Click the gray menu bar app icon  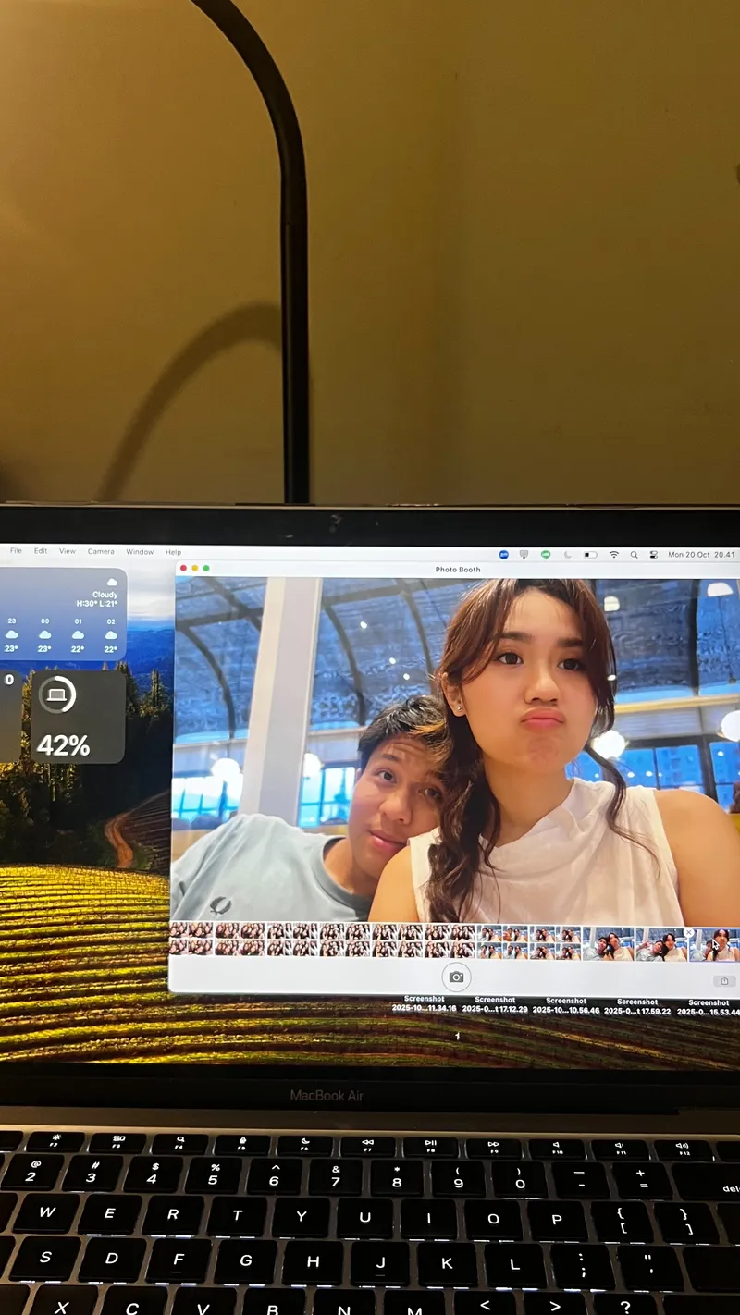(x=524, y=555)
